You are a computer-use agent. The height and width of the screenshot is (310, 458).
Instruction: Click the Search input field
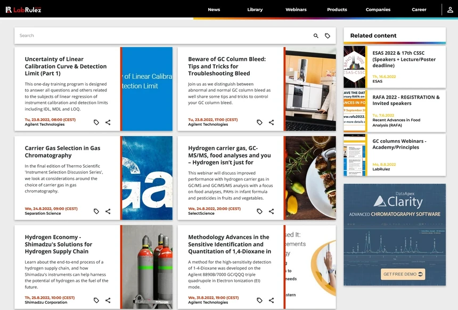pos(163,36)
